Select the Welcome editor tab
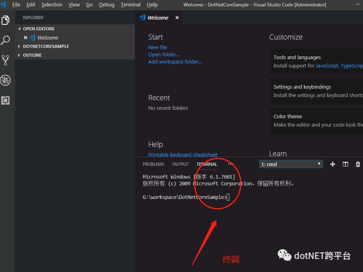Viewport: 363px width, 272px height. coord(158,18)
